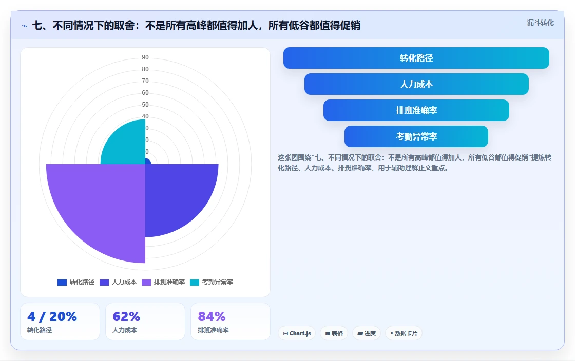Viewport: 575px width, 361px height.
Task: Click the lightning icon before the heading
Action: point(25,26)
